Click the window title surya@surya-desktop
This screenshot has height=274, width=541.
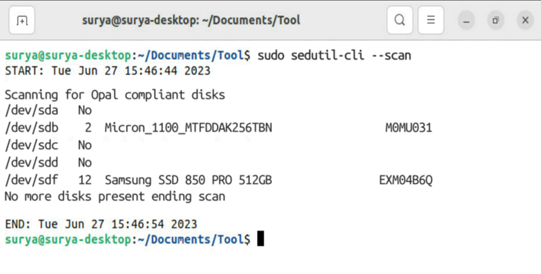click(191, 20)
